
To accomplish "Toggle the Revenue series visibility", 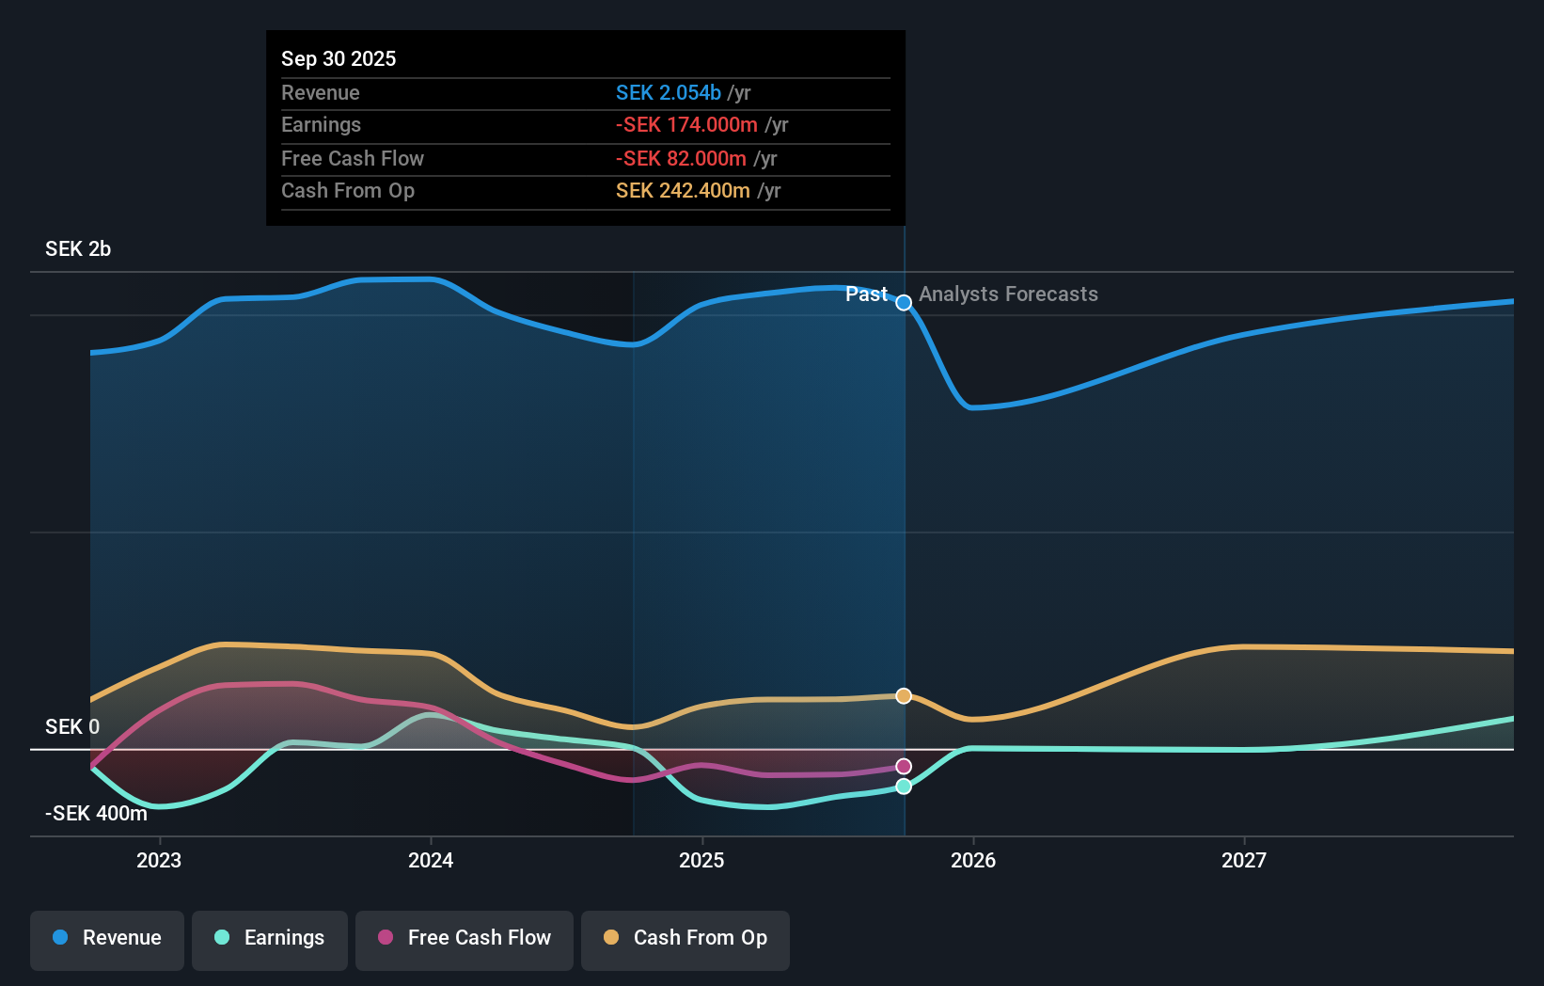I will [x=106, y=938].
